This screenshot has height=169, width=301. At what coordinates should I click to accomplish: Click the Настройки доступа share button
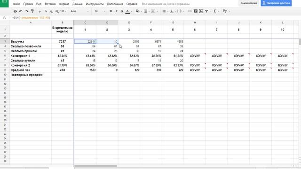tap(276, 3)
